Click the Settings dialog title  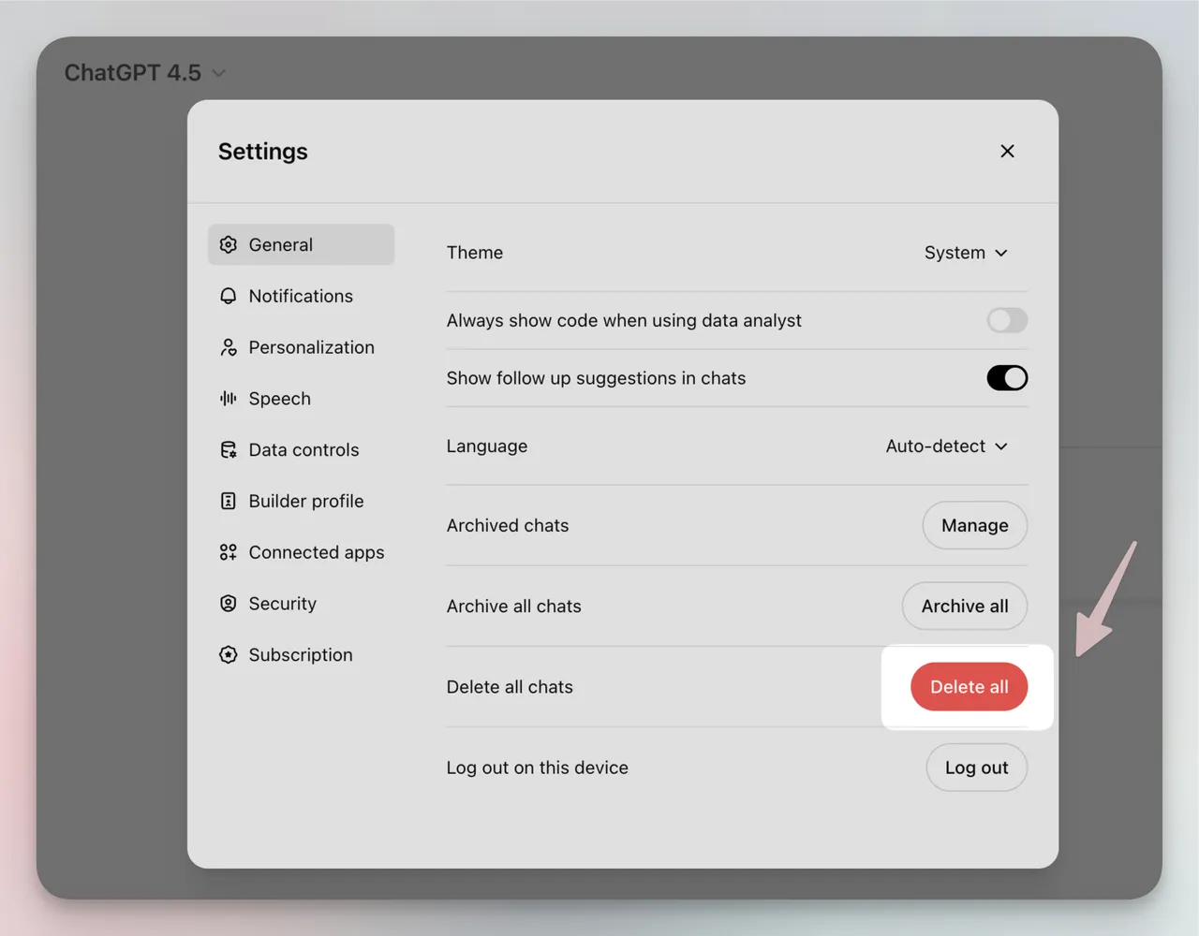click(x=263, y=152)
